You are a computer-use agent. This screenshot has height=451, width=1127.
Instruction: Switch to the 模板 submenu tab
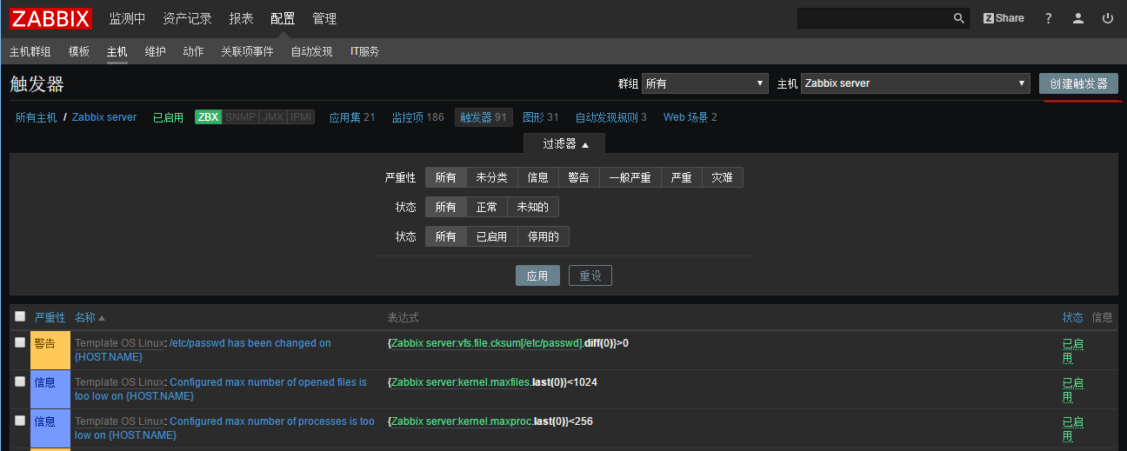point(79,51)
